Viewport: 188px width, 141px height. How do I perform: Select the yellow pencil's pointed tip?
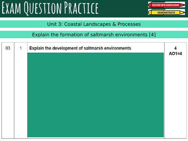coord(182,12)
